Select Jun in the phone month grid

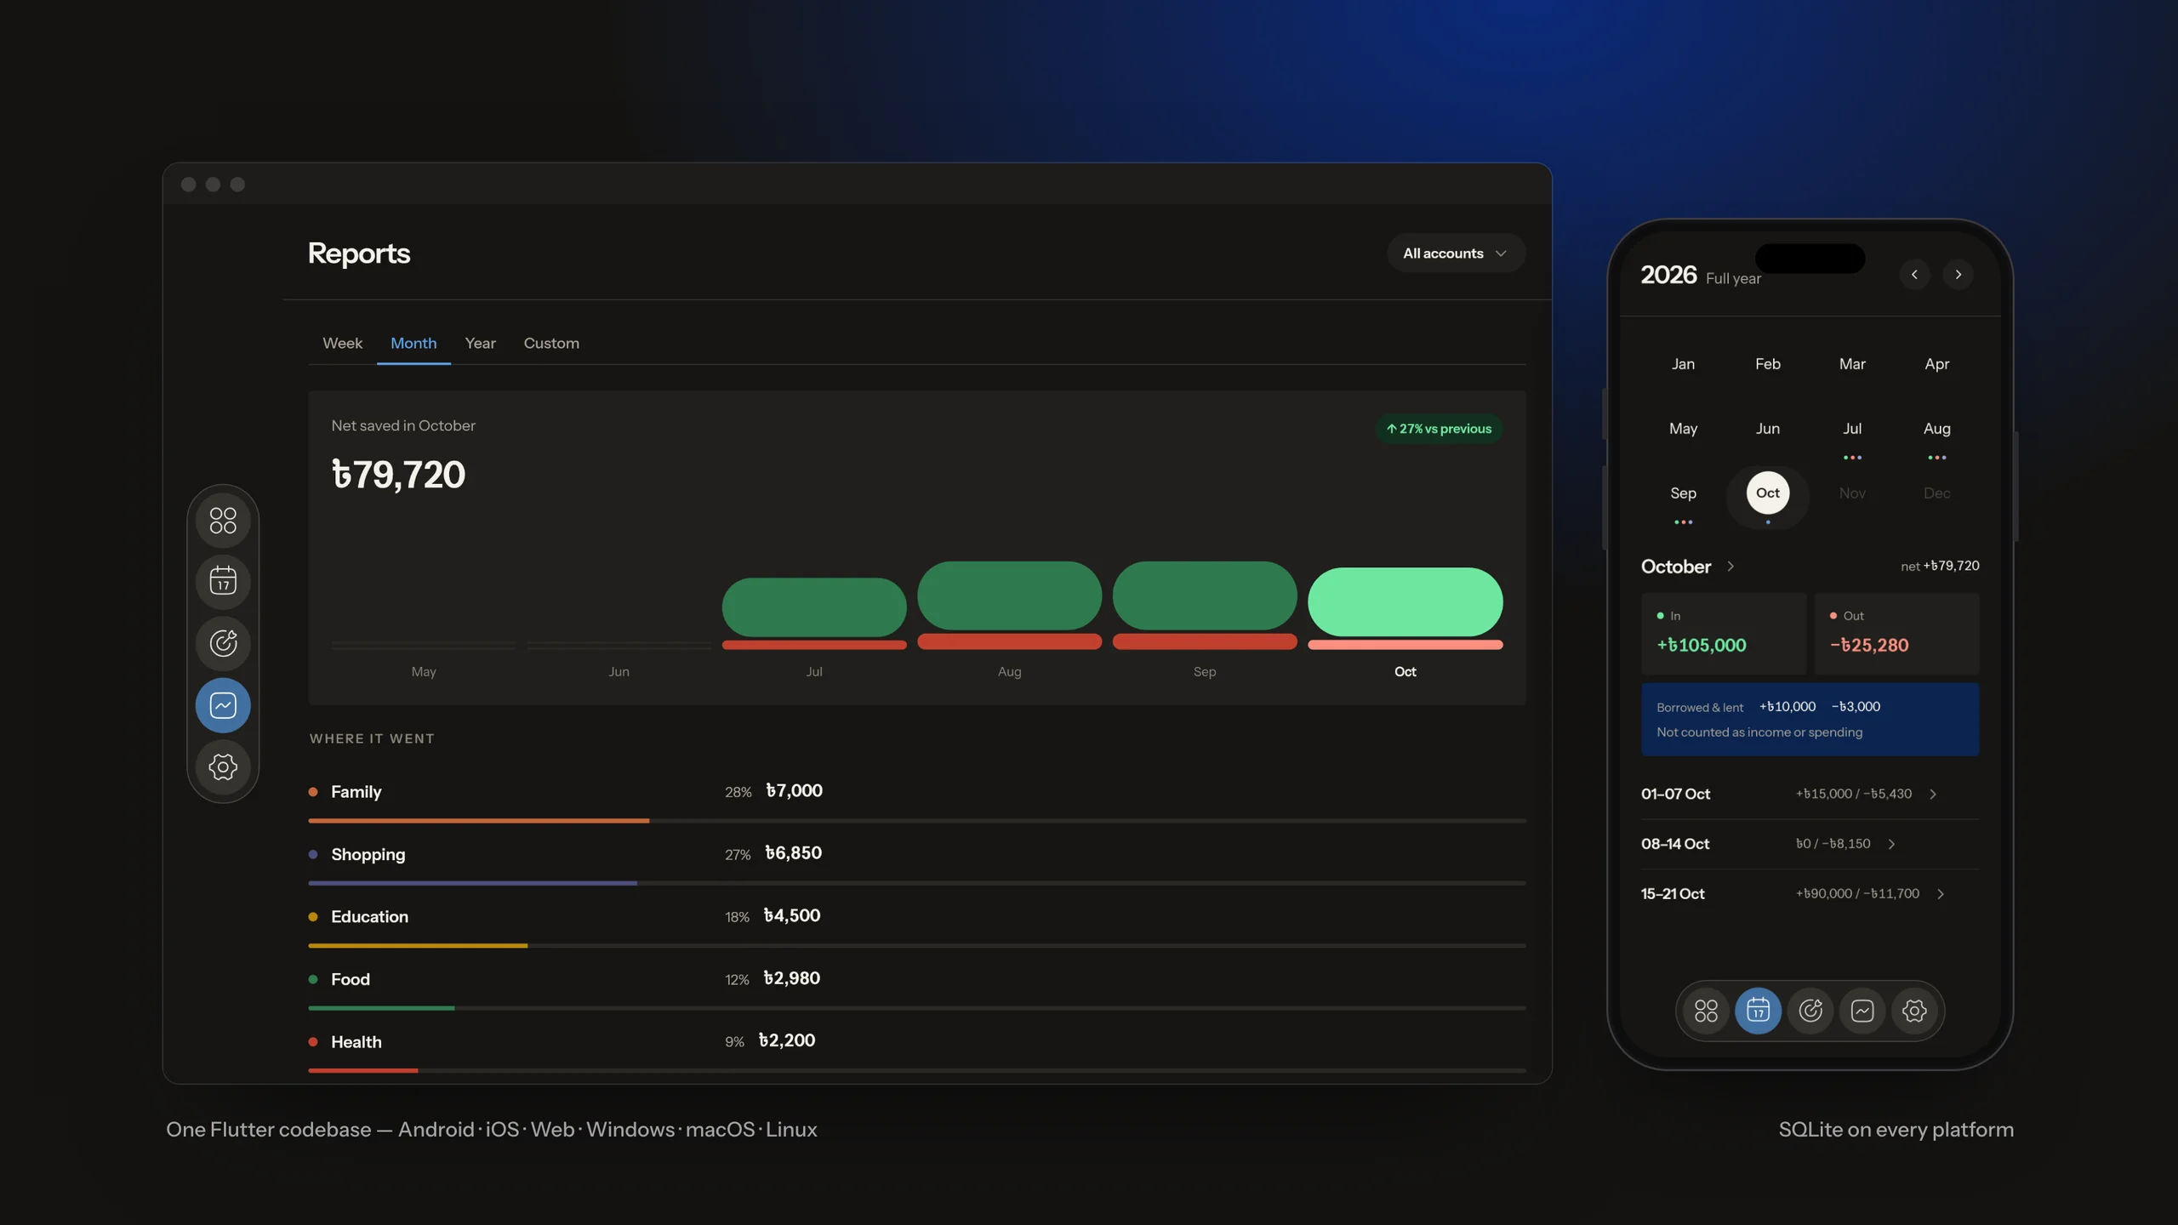(1768, 429)
